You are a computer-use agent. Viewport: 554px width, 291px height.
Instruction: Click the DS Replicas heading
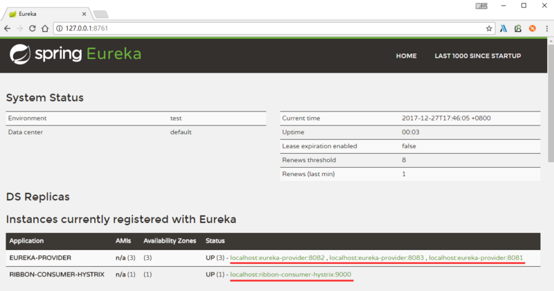tap(38, 197)
